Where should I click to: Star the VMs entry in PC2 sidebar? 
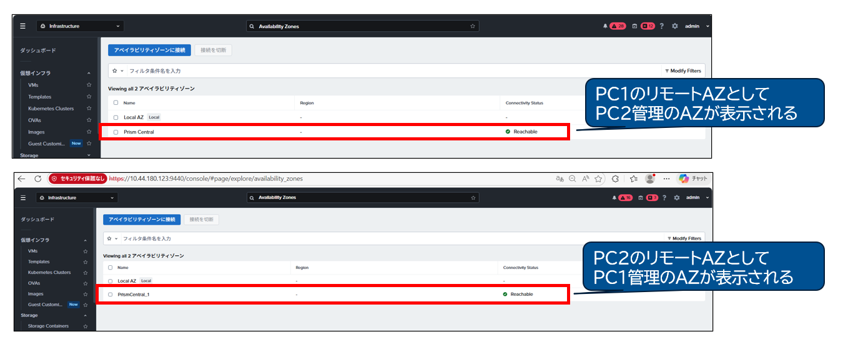pyautogui.click(x=85, y=251)
